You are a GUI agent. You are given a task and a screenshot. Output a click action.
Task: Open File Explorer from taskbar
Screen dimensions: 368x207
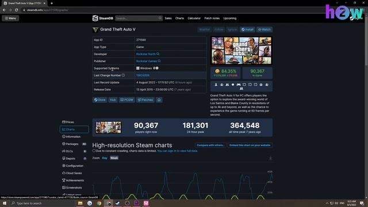tap(80, 203)
